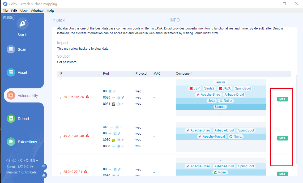This screenshot has width=303, height=183.
Task: Click the Sign in avatar icon
Action: [23, 24]
